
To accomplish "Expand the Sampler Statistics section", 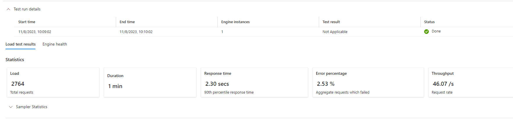I will tap(11, 107).
